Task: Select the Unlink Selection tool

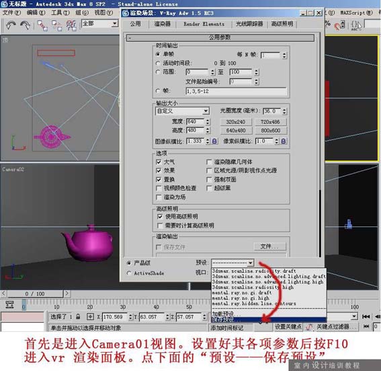Action: point(56,26)
